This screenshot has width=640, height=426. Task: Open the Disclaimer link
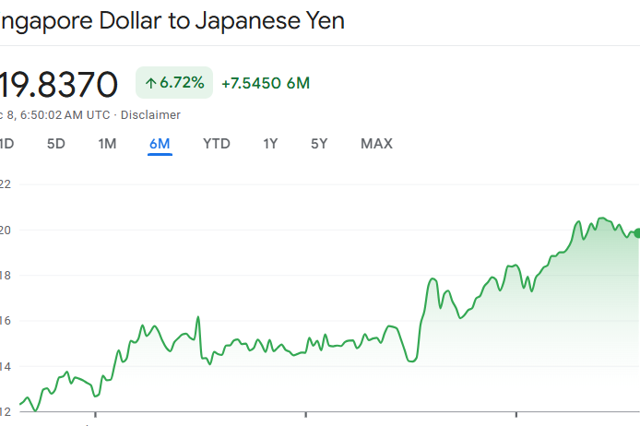tap(150, 115)
